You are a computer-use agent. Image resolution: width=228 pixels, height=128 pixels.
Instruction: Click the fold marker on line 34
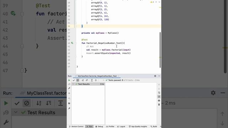pyautogui.click(x=76, y=23)
